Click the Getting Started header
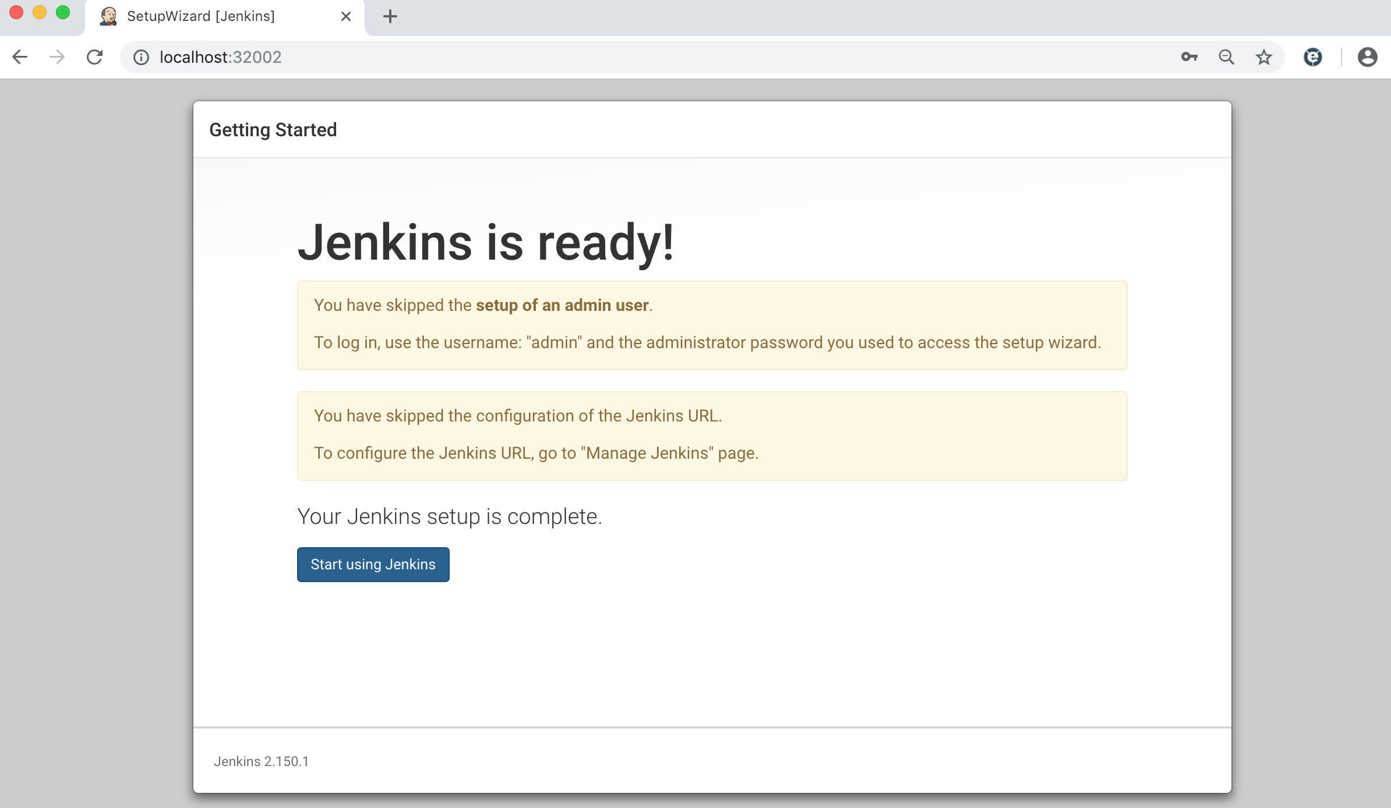 tap(273, 129)
